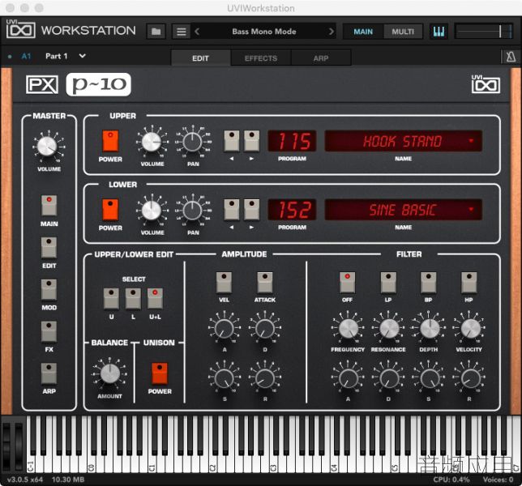Viewport: 522px width, 486px height.
Task: Enable amplitude ATTACK switch
Action: (265, 283)
